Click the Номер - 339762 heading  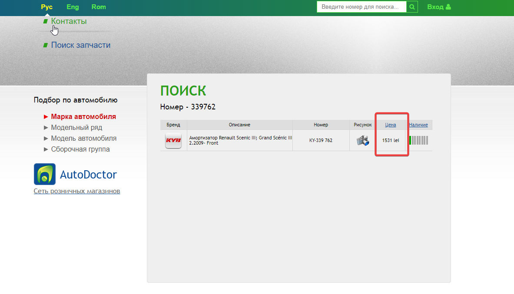point(188,107)
